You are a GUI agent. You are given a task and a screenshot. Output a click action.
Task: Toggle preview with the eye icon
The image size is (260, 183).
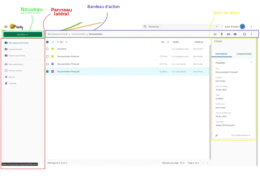[x=235, y=34]
